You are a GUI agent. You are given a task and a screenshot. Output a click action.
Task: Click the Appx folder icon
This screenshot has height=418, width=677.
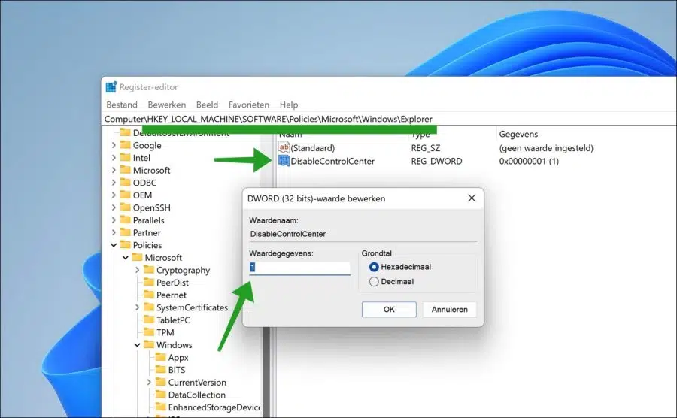[161, 357]
